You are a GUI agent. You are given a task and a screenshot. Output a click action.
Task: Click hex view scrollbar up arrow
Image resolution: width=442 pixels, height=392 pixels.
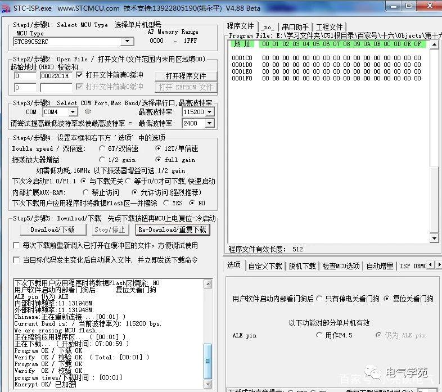pos(434,44)
